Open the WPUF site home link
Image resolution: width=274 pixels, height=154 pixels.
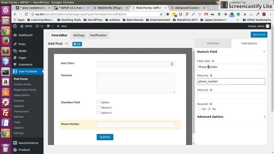(27, 26)
